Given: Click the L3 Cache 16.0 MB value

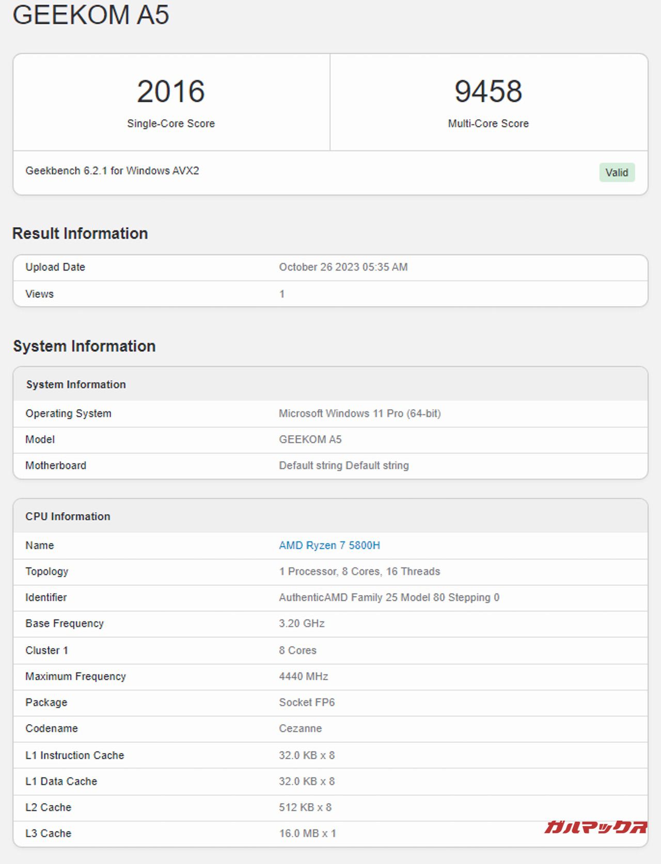Looking at the screenshot, I should pos(307,833).
